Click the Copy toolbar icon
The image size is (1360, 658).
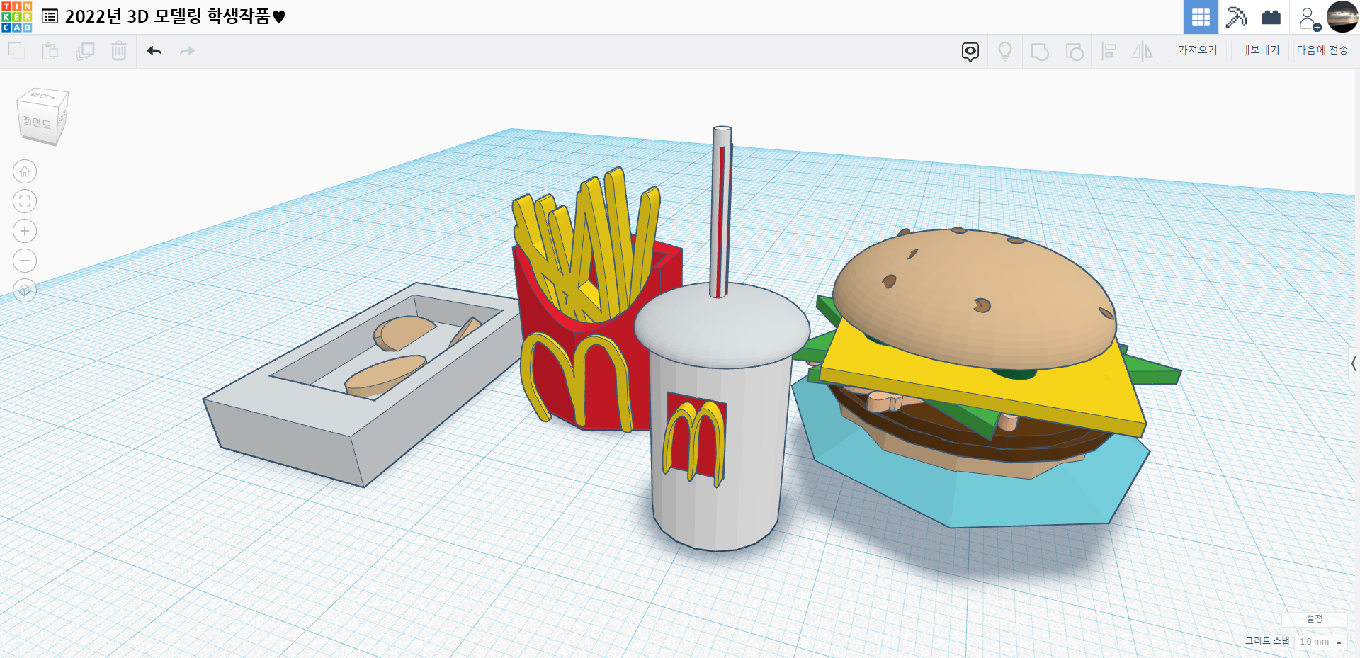tap(17, 51)
